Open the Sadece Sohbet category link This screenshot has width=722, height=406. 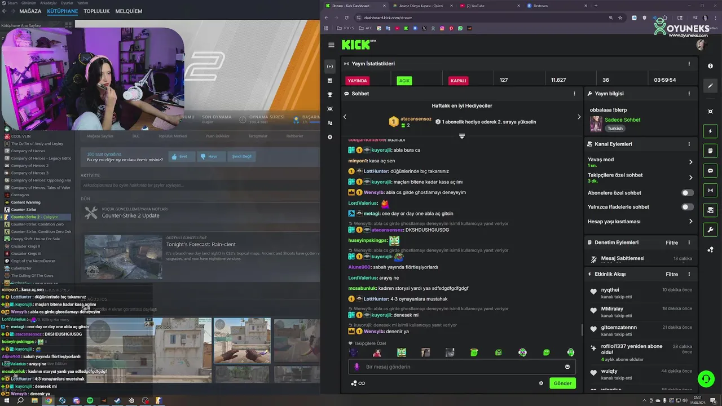pos(622,120)
